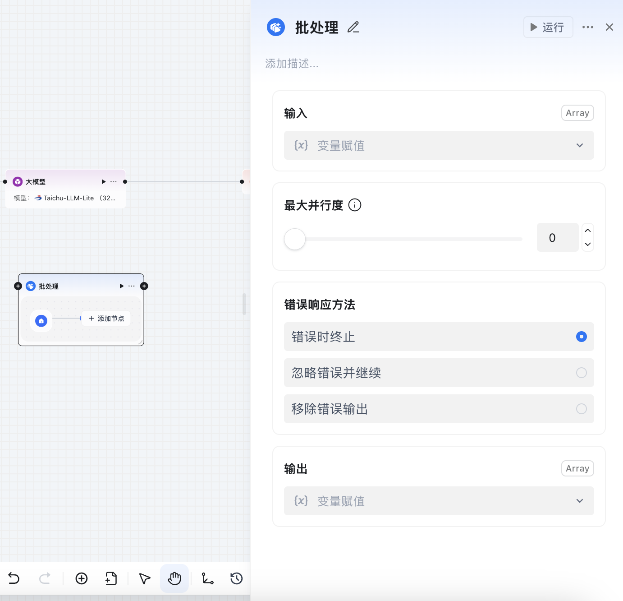Click the undo arrow in bottom toolbar
Viewport: 623px width, 601px height.
(14, 578)
